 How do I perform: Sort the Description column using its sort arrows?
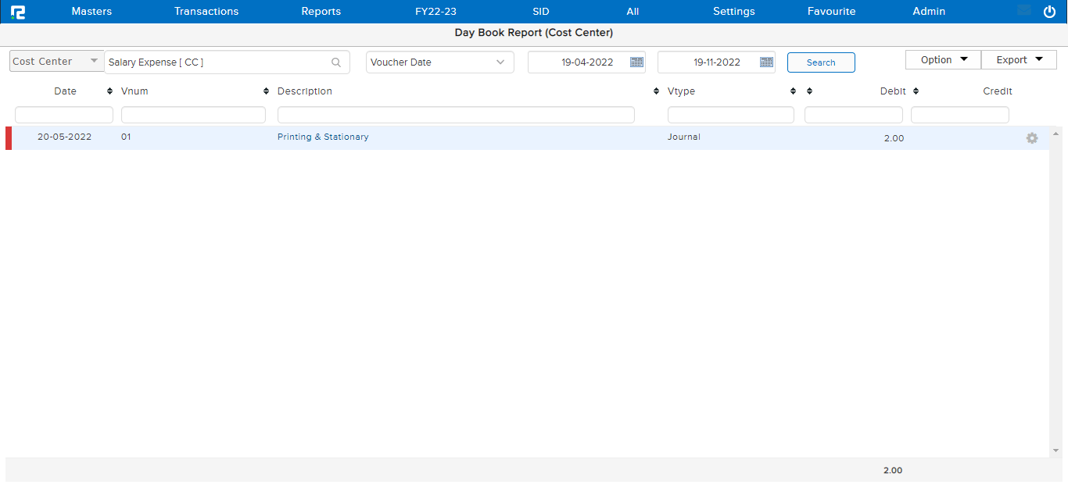click(656, 91)
